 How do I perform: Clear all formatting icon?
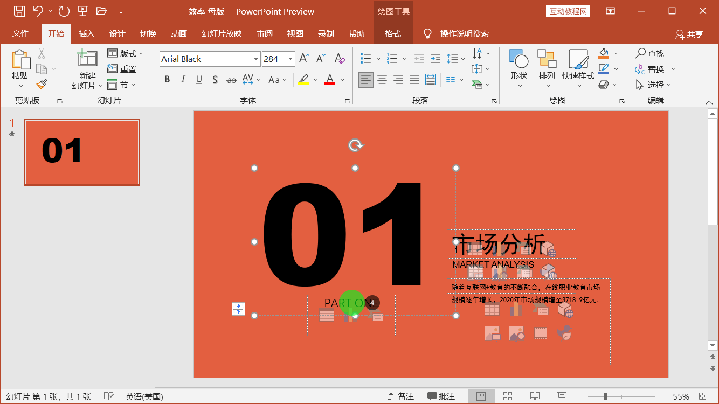point(340,59)
